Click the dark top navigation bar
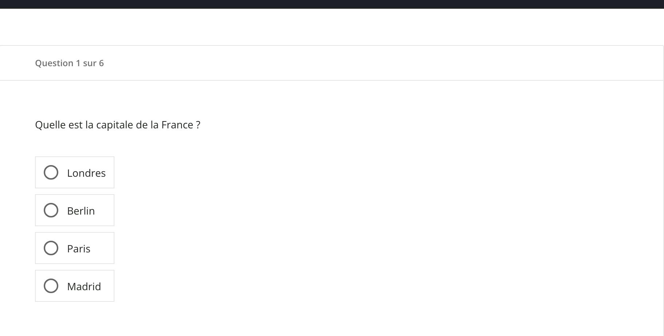Viewport: 664px width, 336px height. (x=332, y=4)
